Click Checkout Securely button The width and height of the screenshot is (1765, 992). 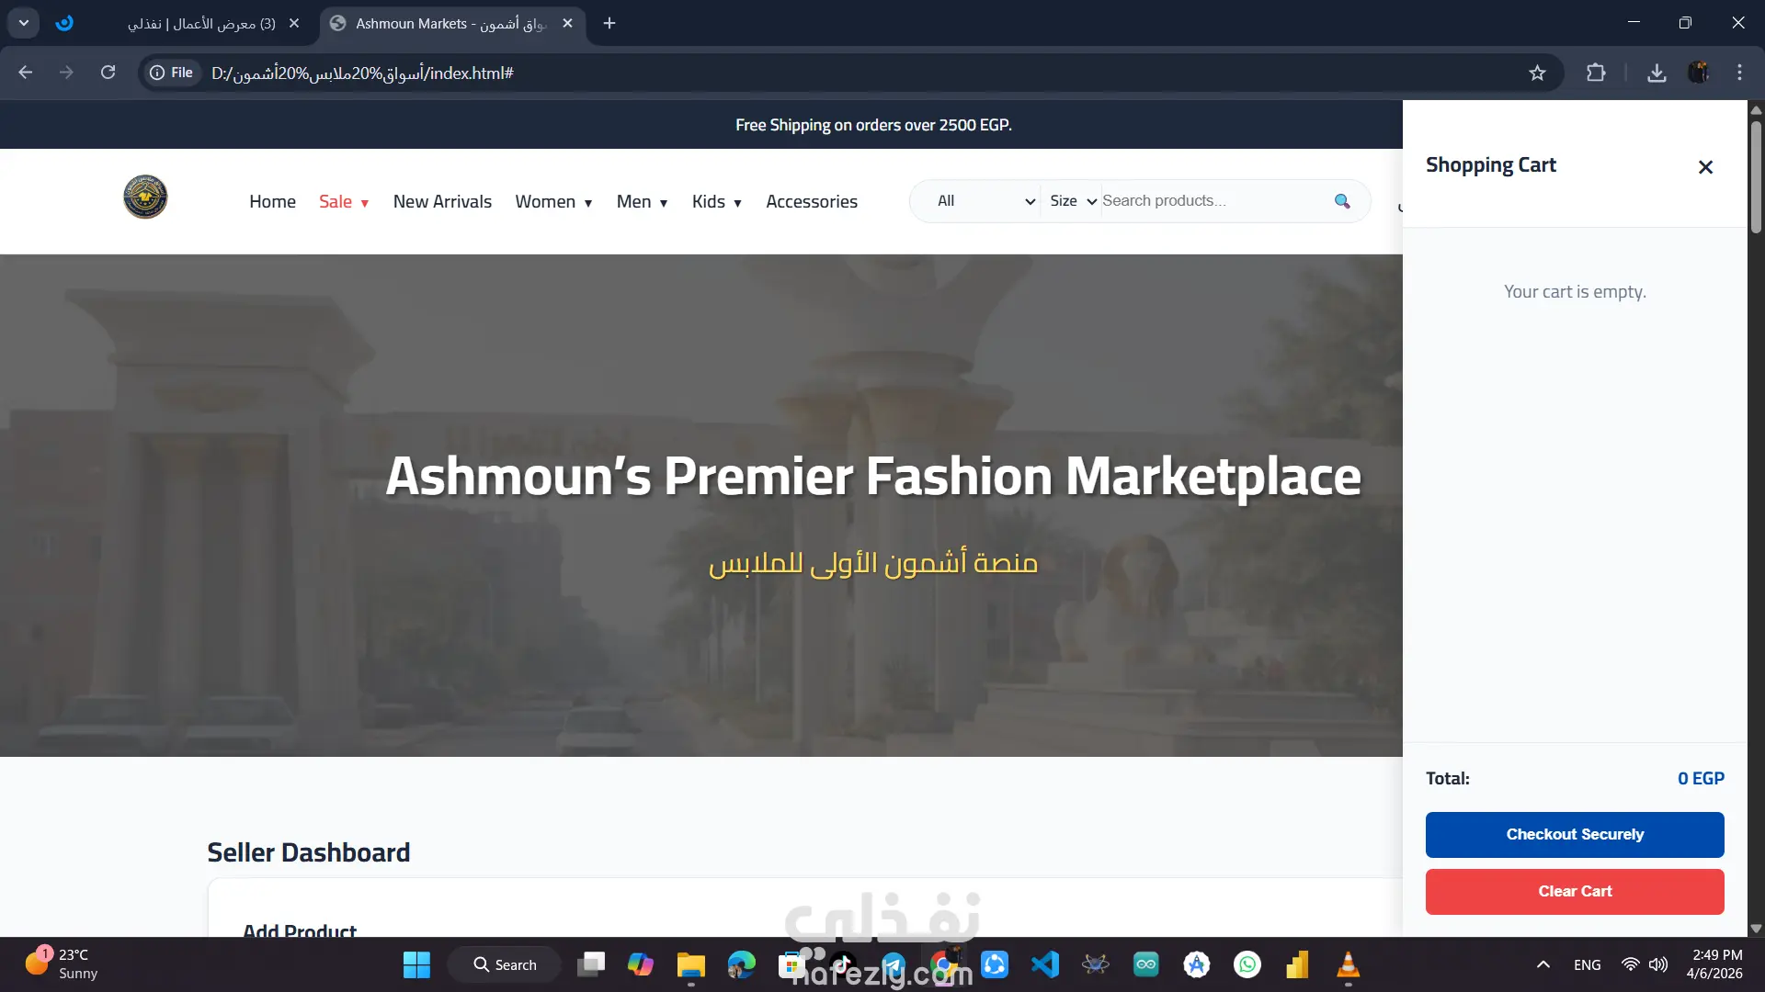pos(1574,834)
